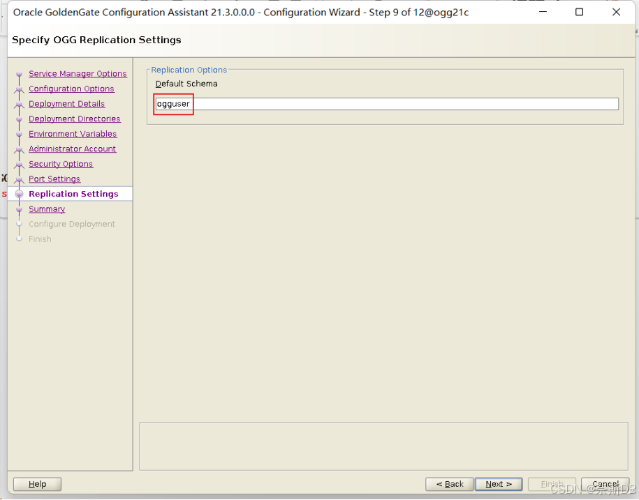Click the Specify OGG Replication Settings heading

[x=96, y=40]
